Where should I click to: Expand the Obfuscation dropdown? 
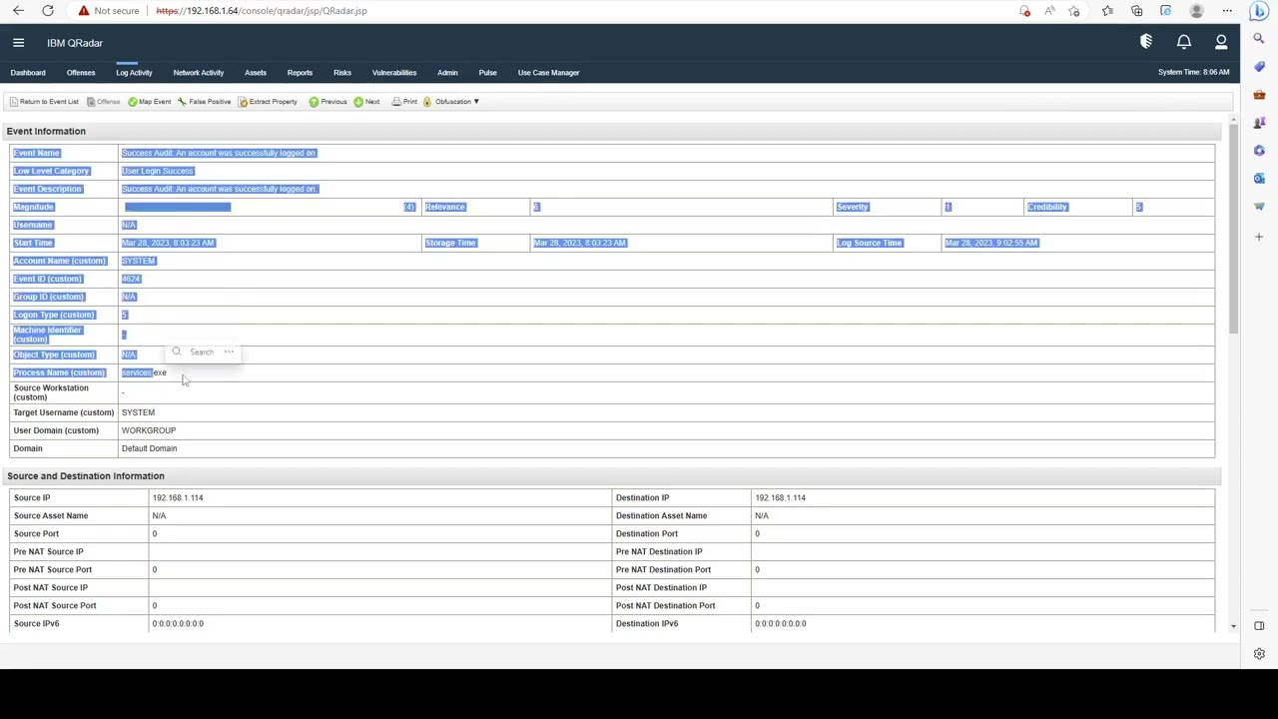click(451, 102)
